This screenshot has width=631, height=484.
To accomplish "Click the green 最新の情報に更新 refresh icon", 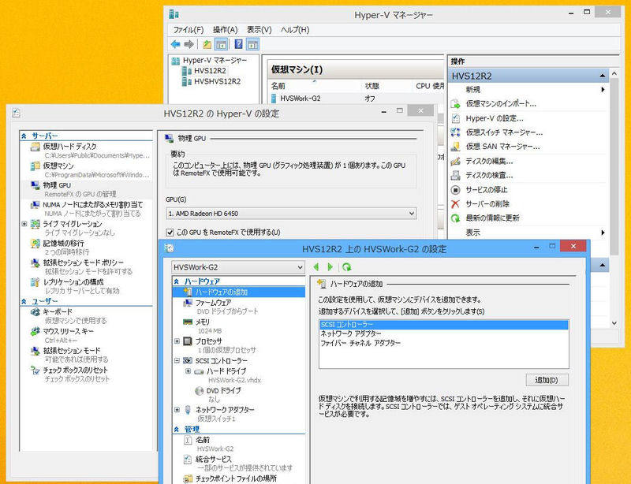I will pos(455,218).
